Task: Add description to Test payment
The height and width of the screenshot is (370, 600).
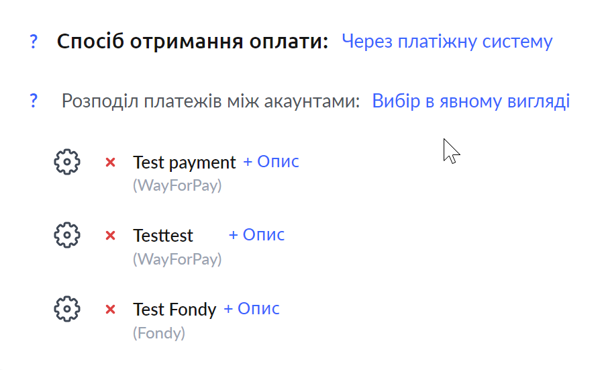Action: click(x=271, y=162)
